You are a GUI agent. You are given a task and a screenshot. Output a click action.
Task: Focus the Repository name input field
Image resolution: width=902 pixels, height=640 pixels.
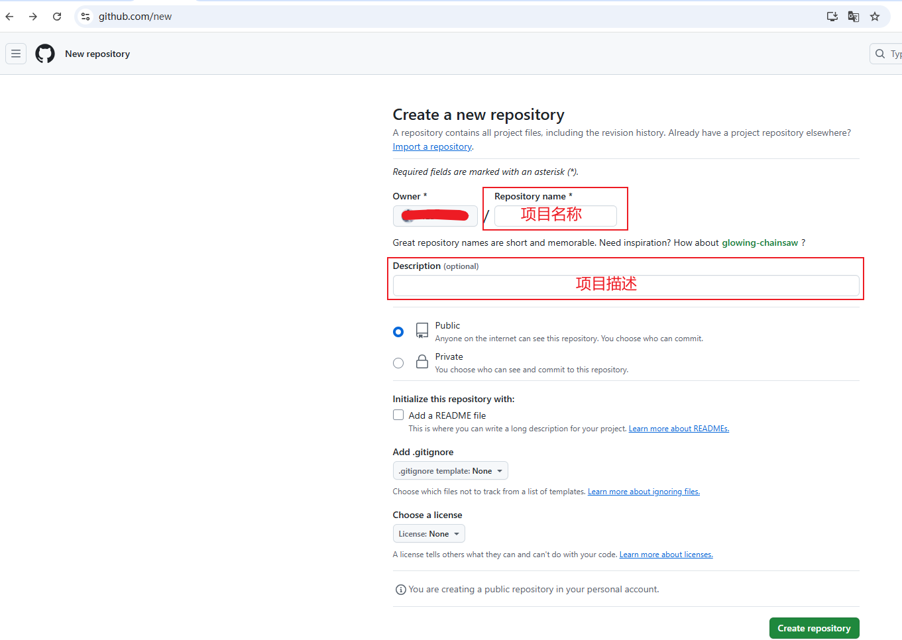[x=555, y=216]
